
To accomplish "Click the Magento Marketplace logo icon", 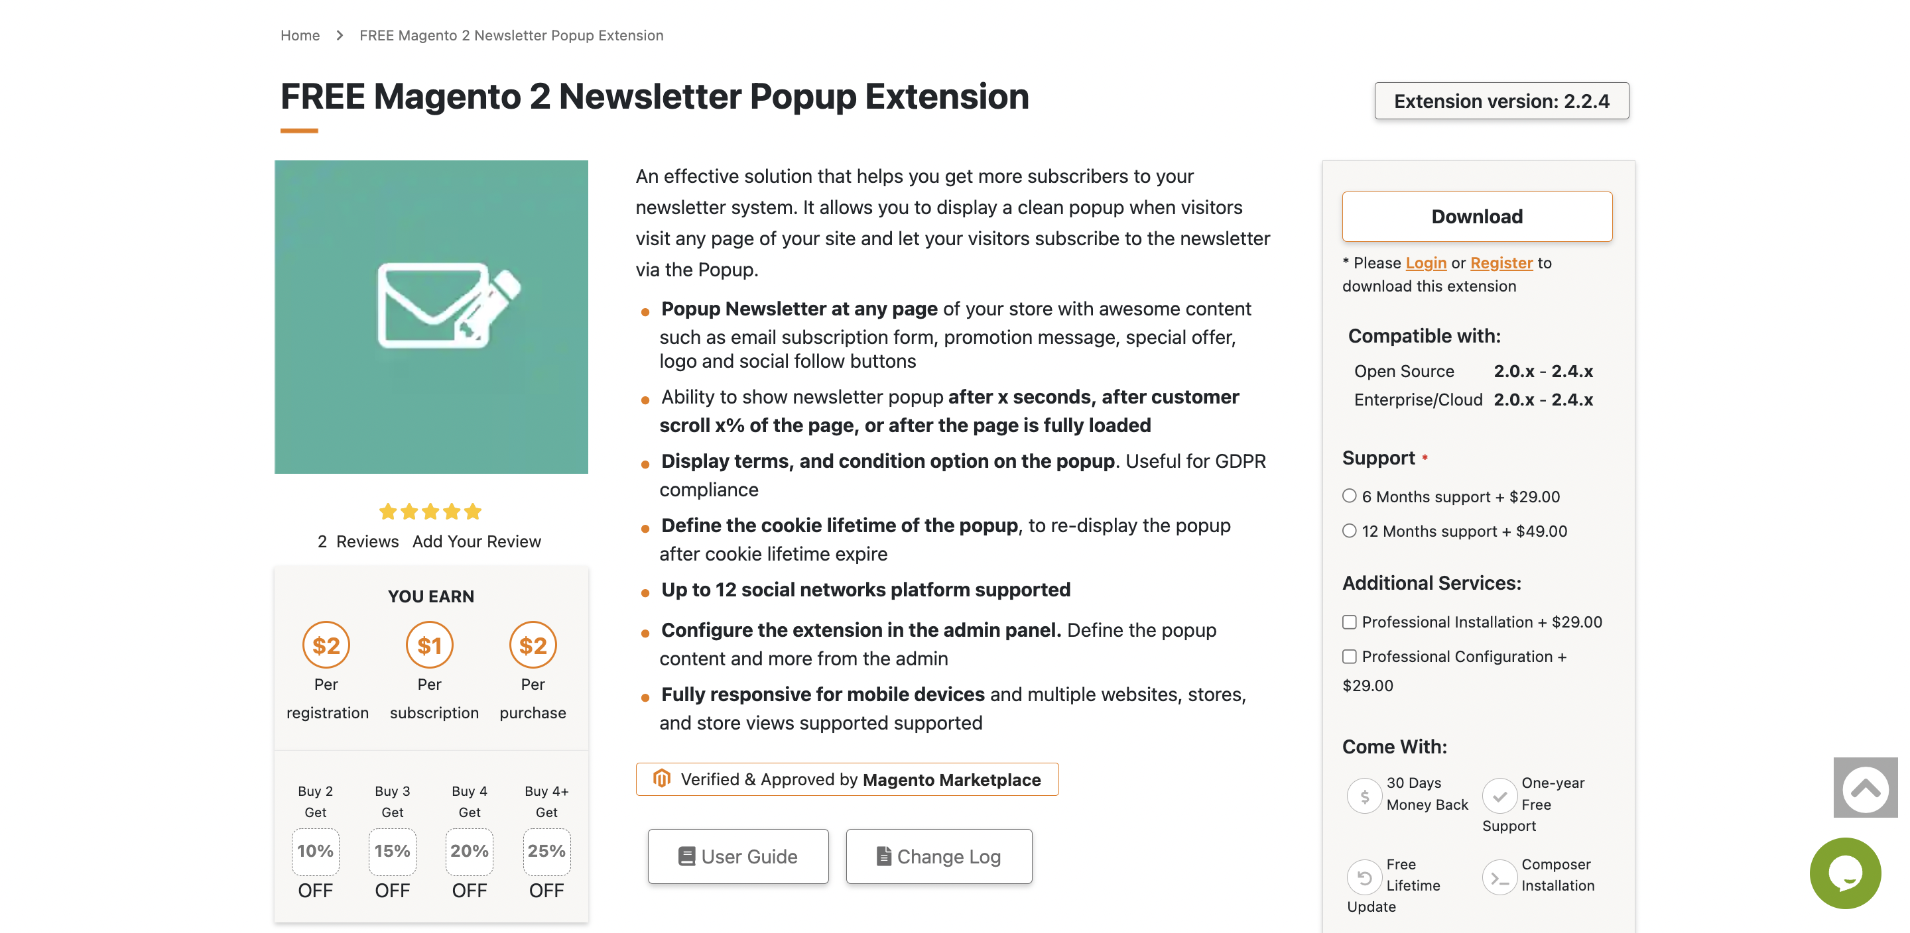I will click(x=661, y=779).
